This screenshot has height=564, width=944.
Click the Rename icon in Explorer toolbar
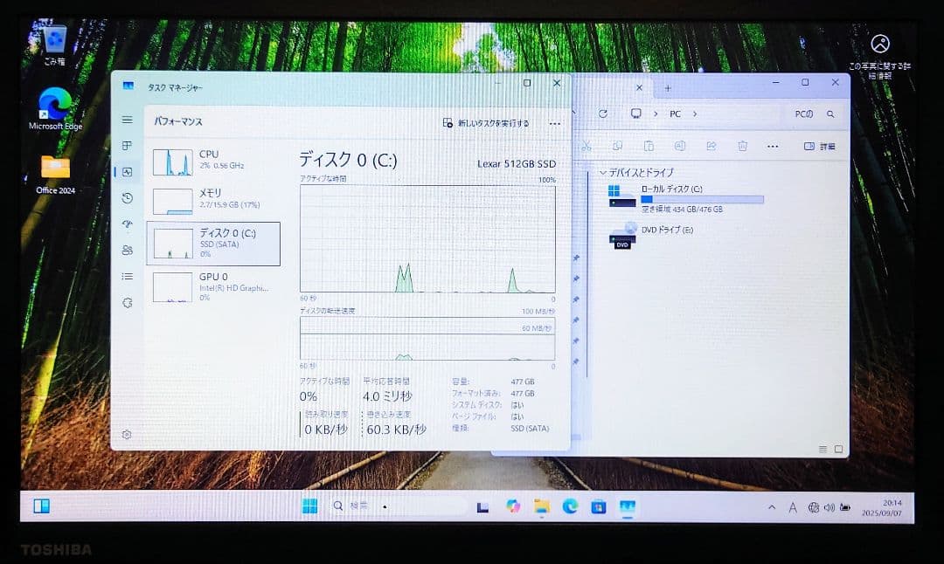[681, 146]
